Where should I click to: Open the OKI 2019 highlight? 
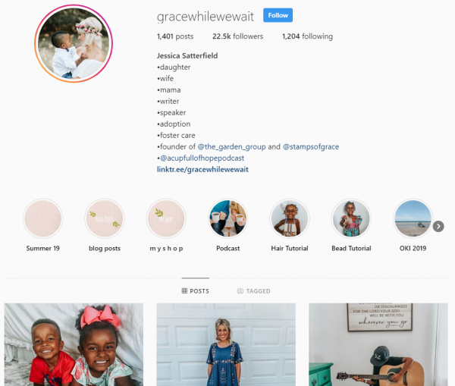point(413,218)
